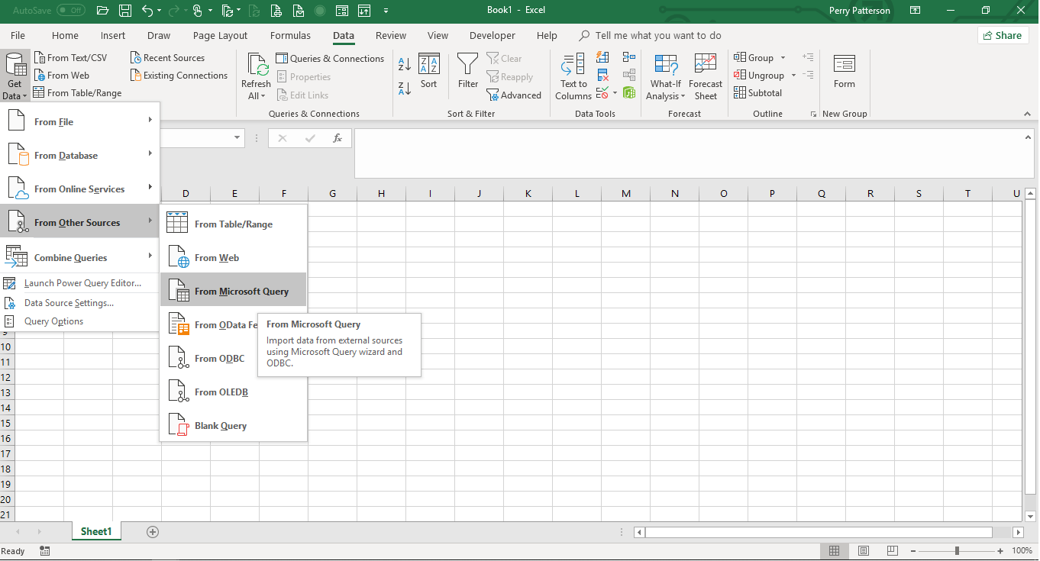Click Perry Patterson account name
Screen dimensions: 1040x561
pos(860,11)
